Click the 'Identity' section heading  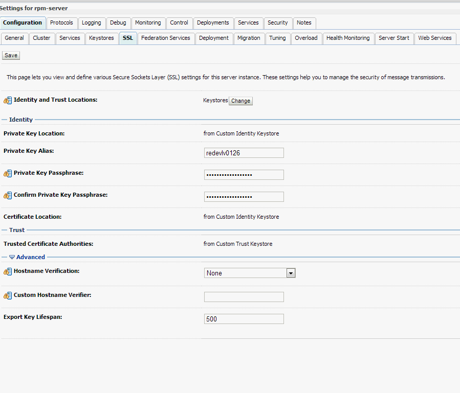coord(21,120)
